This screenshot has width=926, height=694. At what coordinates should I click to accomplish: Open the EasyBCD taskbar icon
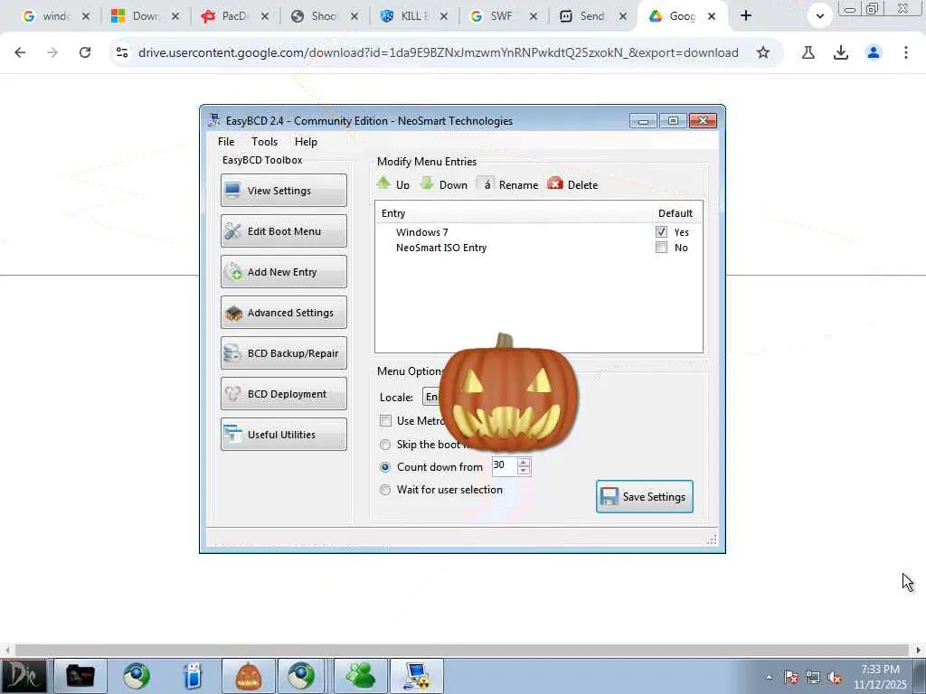[416, 676]
